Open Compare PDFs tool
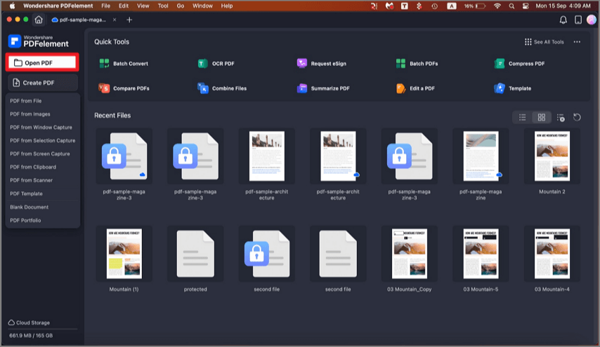Screen dimensions: 600x347 coord(124,88)
